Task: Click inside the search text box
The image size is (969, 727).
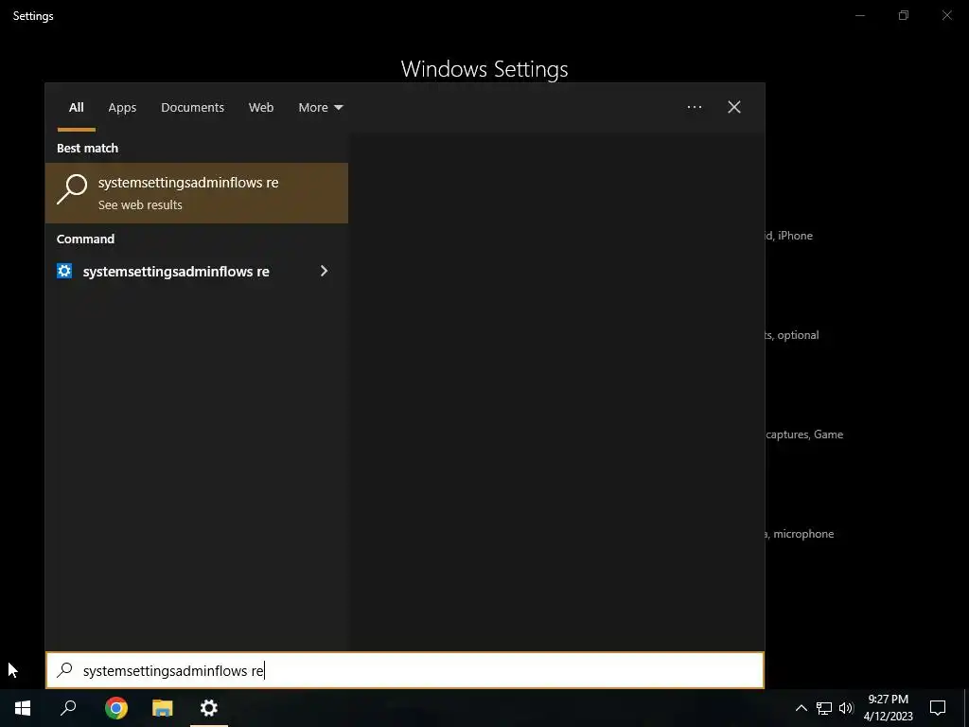Action: 405,670
